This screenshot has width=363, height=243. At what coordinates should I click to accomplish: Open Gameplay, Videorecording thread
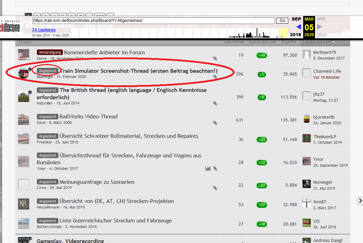[70, 241]
